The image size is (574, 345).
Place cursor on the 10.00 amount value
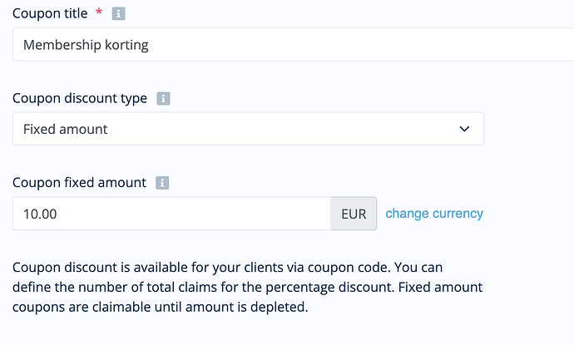click(x=40, y=214)
